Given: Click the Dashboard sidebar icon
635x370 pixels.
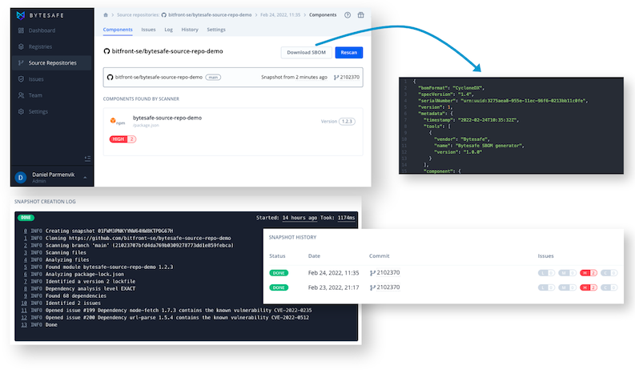Looking at the screenshot, I should [21, 30].
